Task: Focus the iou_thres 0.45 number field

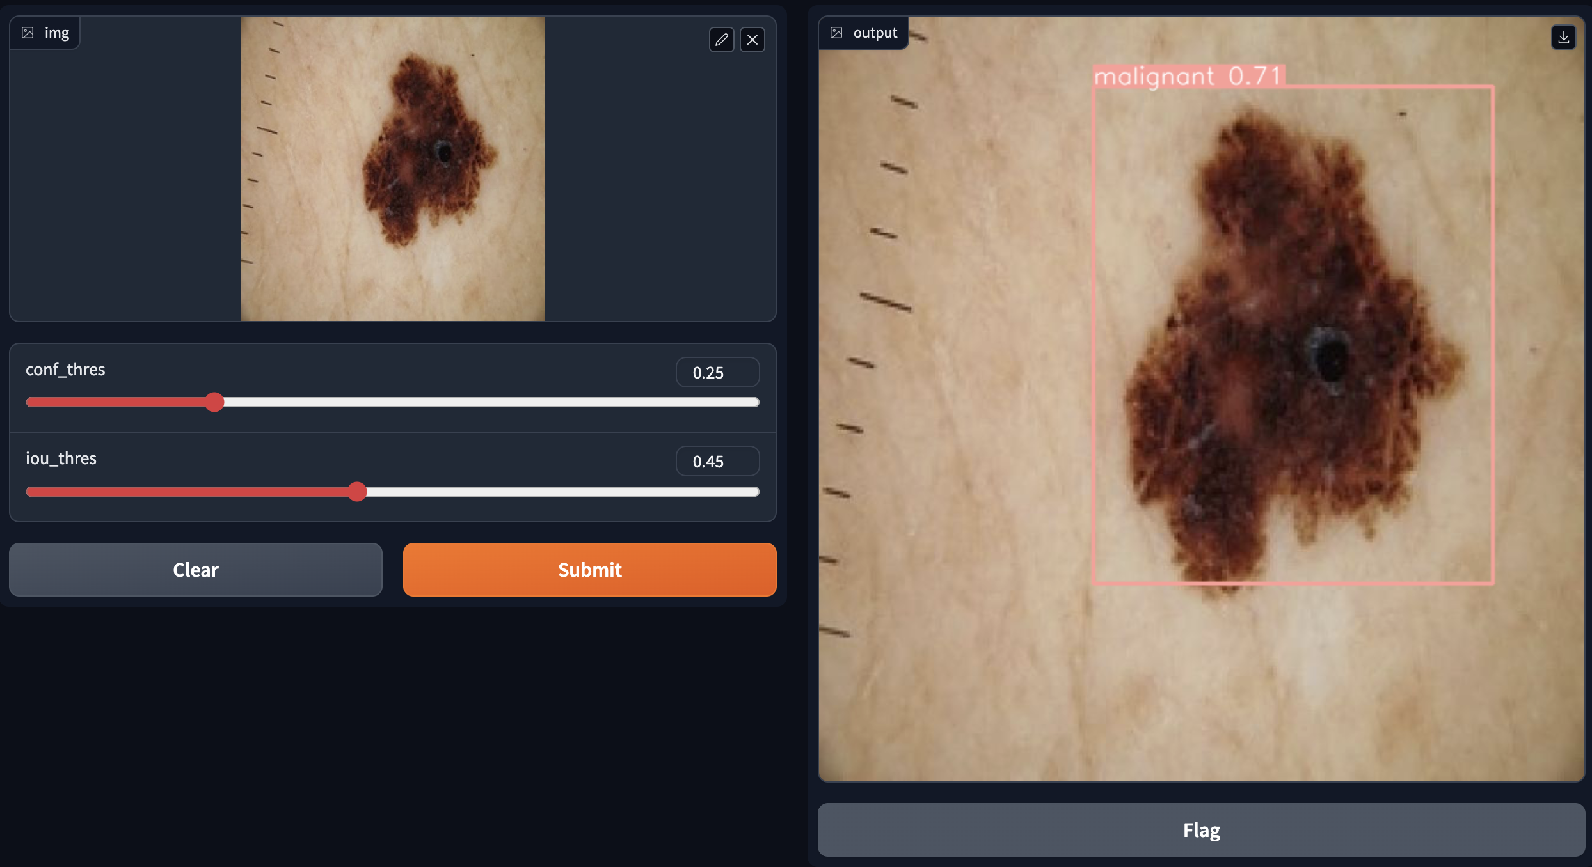Action: click(717, 461)
